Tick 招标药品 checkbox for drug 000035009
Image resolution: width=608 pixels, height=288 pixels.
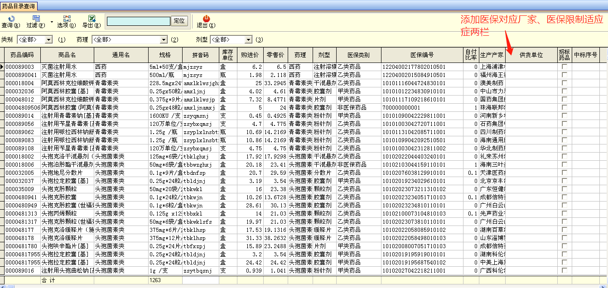[565, 189]
